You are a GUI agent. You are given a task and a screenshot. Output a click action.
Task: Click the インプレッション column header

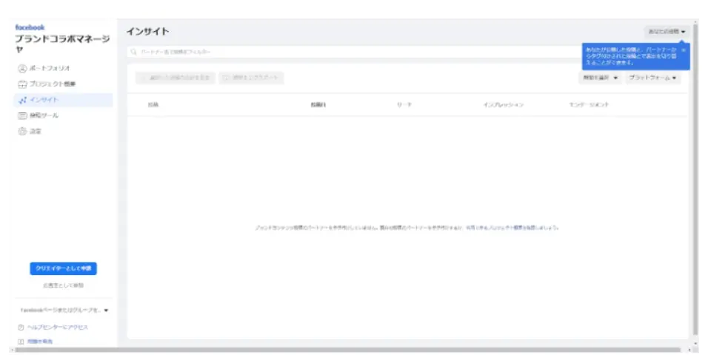(504, 105)
